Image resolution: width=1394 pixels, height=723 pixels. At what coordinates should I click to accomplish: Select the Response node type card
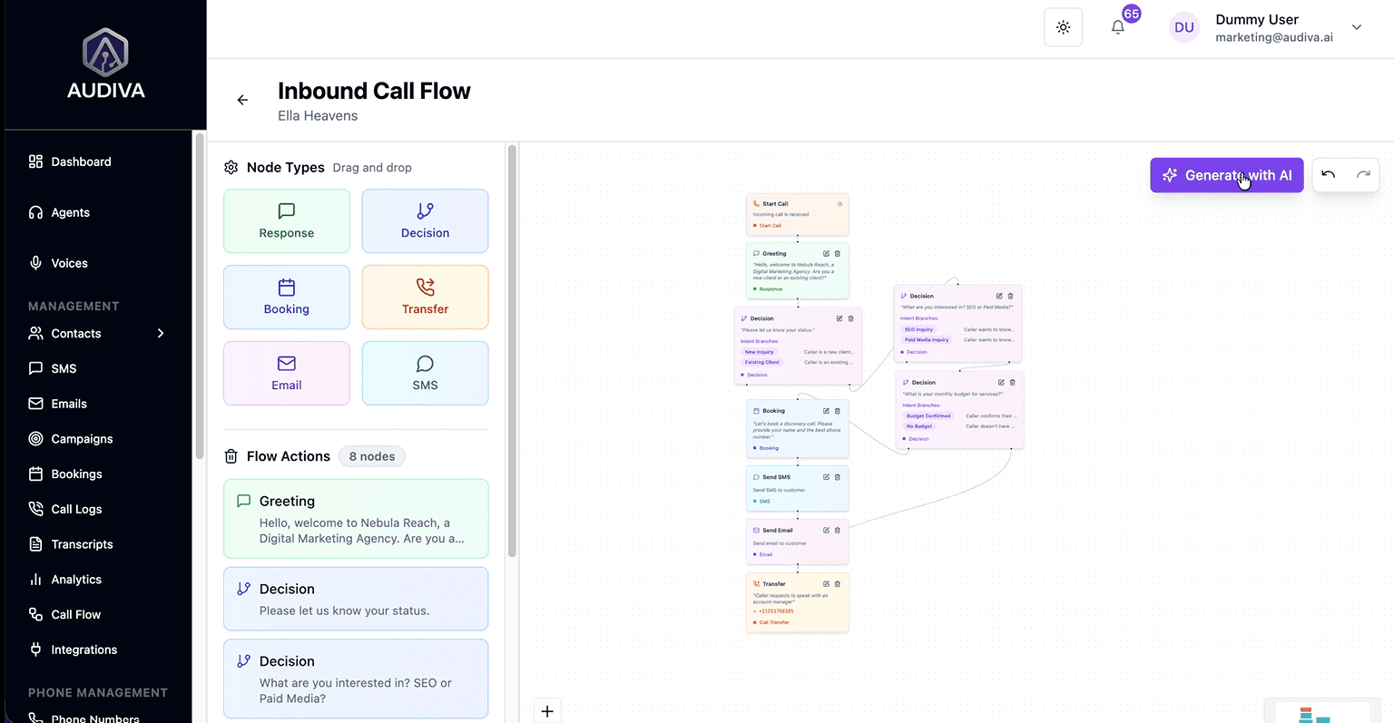coord(287,221)
